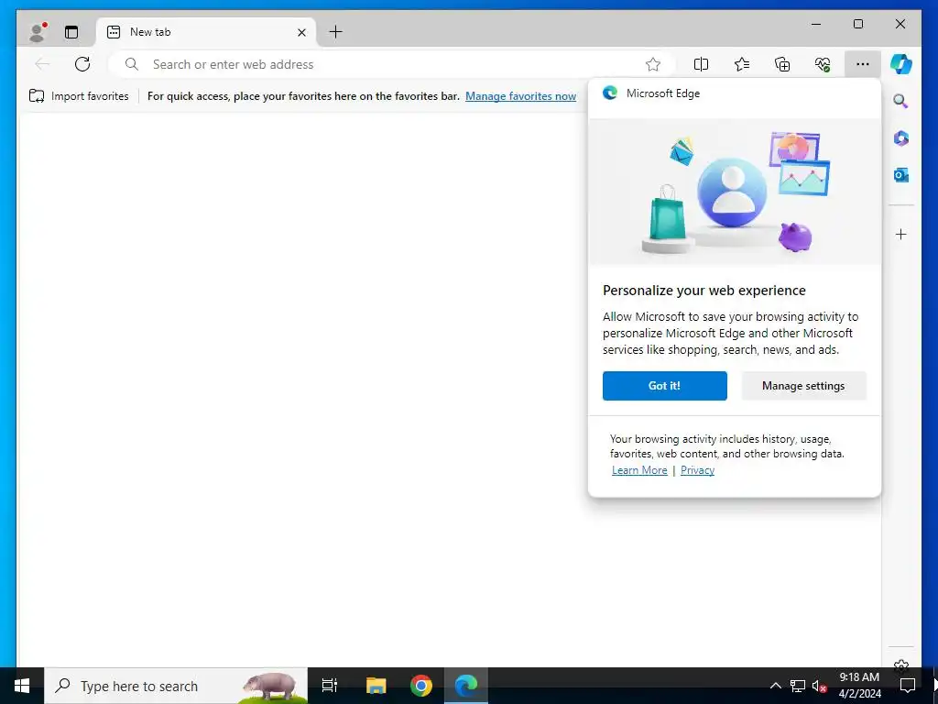Open Copilot from the sidebar

901,64
